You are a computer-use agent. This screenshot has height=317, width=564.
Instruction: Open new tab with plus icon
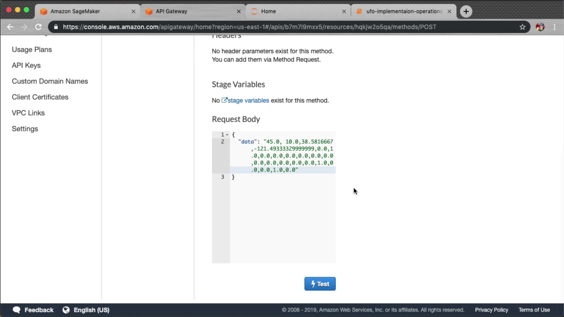(x=466, y=11)
